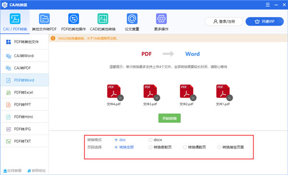Click the 文件1.pdf file name
Image resolution: width=288 pixels, height=175 pixels.
(x=223, y=104)
